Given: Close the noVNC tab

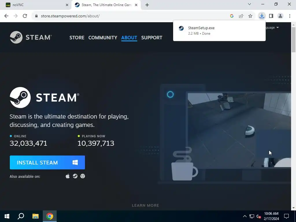Looking at the screenshot, I should click(x=67, y=5).
